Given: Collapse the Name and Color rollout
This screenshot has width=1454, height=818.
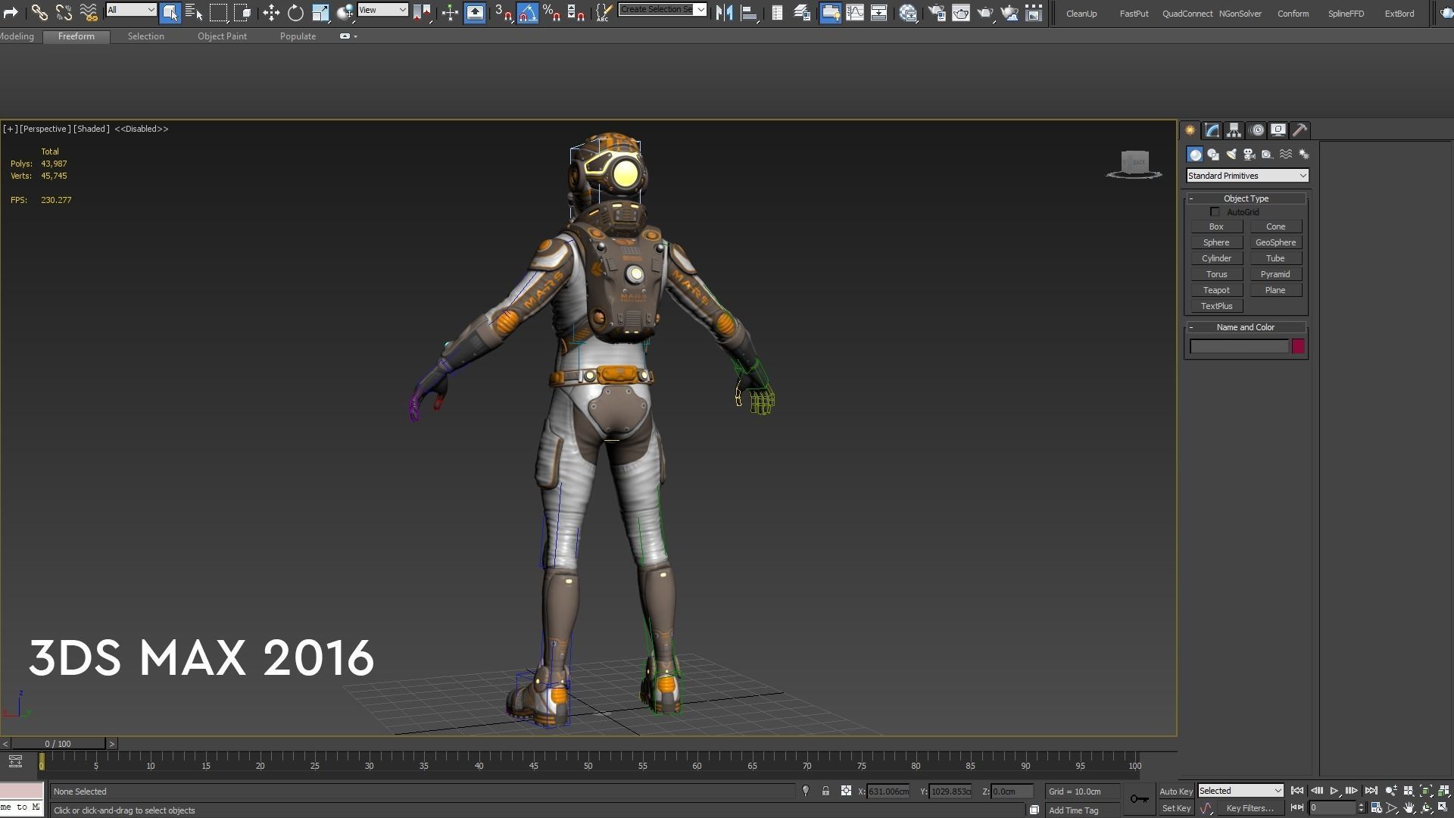Looking at the screenshot, I should coord(1246,327).
